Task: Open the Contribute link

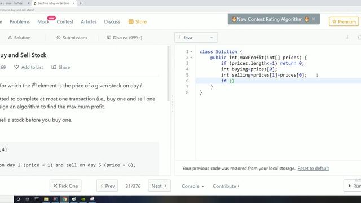Action: pyautogui.click(x=226, y=186)
